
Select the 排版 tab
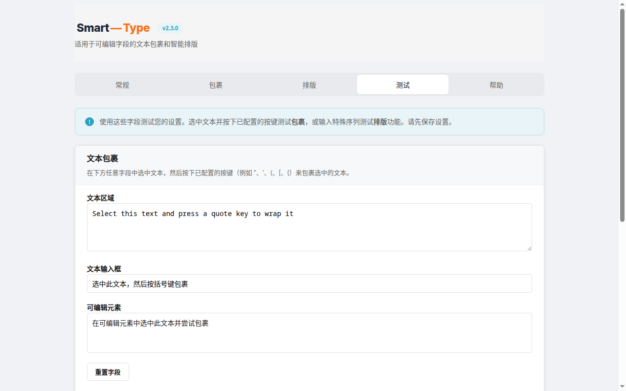(x=309, y=85)
